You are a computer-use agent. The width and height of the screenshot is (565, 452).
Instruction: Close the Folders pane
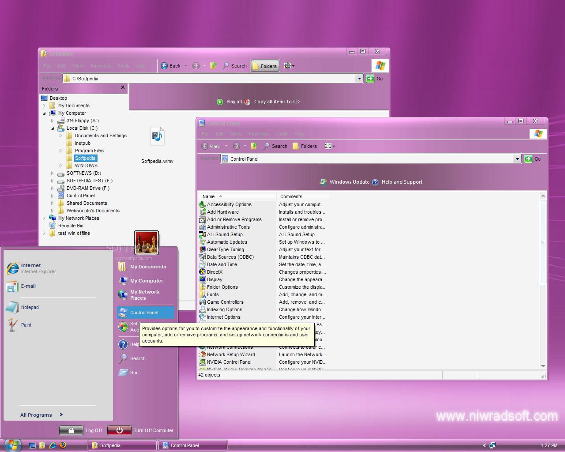(x=123, y=87)
